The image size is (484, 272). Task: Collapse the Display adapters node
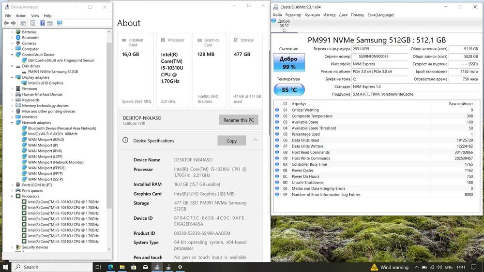(x=12, y=77)
